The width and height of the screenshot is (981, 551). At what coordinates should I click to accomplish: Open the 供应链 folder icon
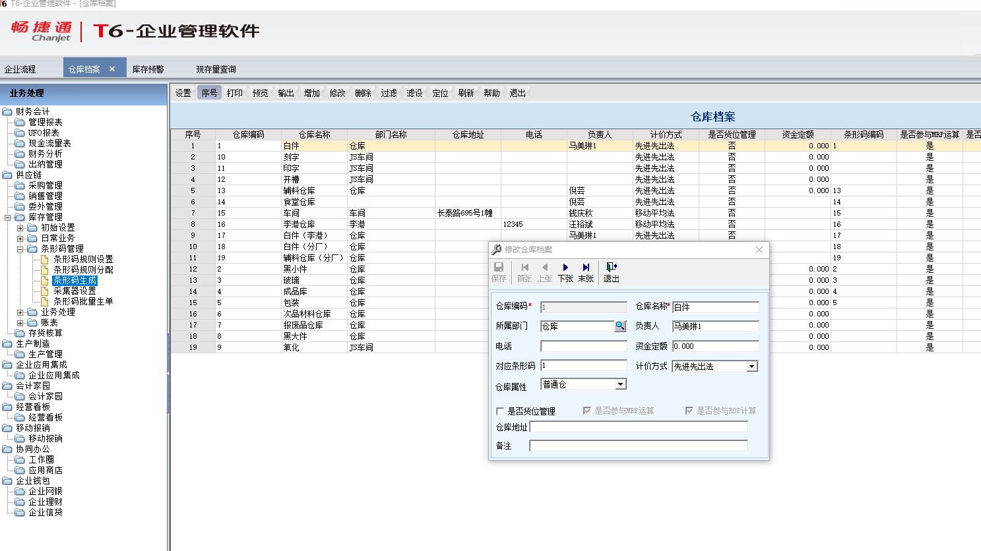tap(8, 175)
